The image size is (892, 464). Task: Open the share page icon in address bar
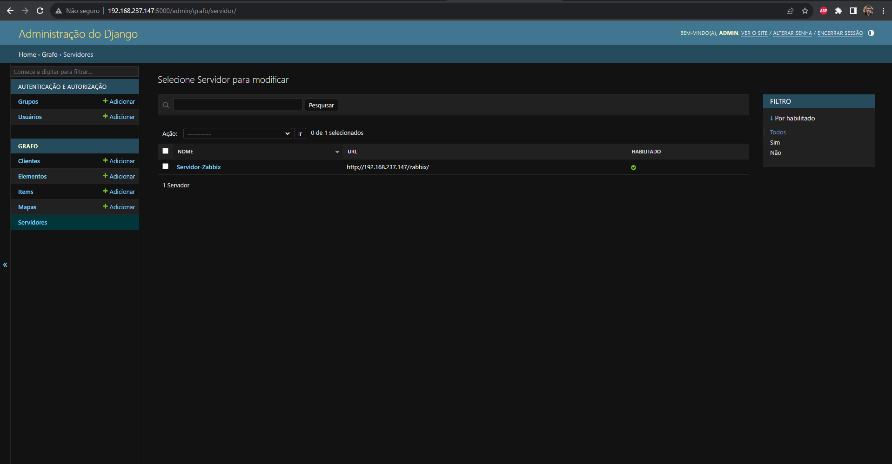(790, 11)
